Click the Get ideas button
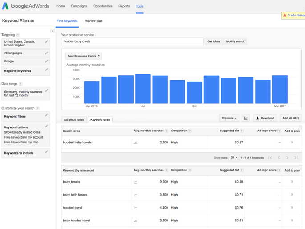Image resolution: width=305 pixels, height=229 pixels. 214,41
